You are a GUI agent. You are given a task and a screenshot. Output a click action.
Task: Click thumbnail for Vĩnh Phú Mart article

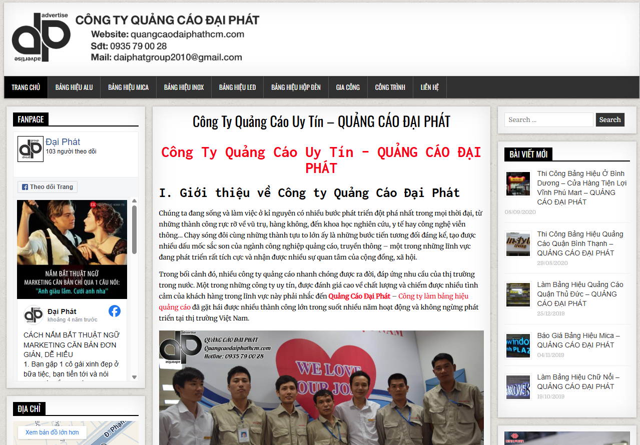[518, 184]
